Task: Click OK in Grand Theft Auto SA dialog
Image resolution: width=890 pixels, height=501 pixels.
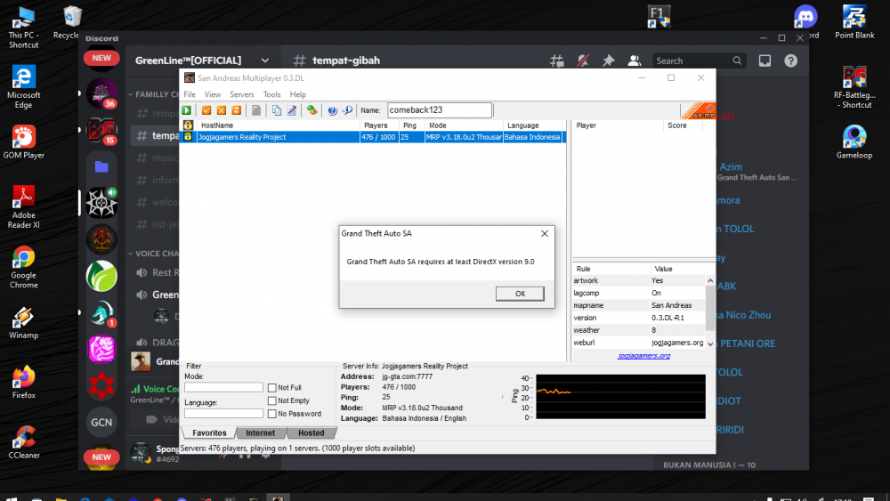Action: pyautogui.click(x=520, y=294)
